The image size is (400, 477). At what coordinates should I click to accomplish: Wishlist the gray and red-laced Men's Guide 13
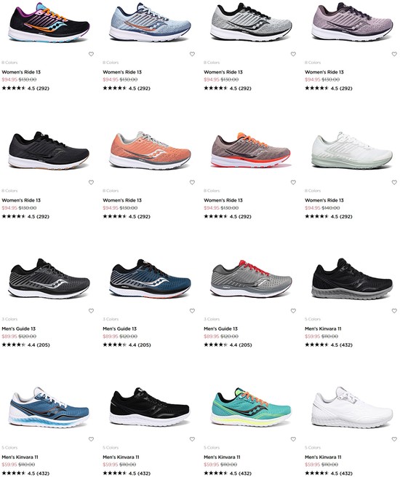point(293,311)
